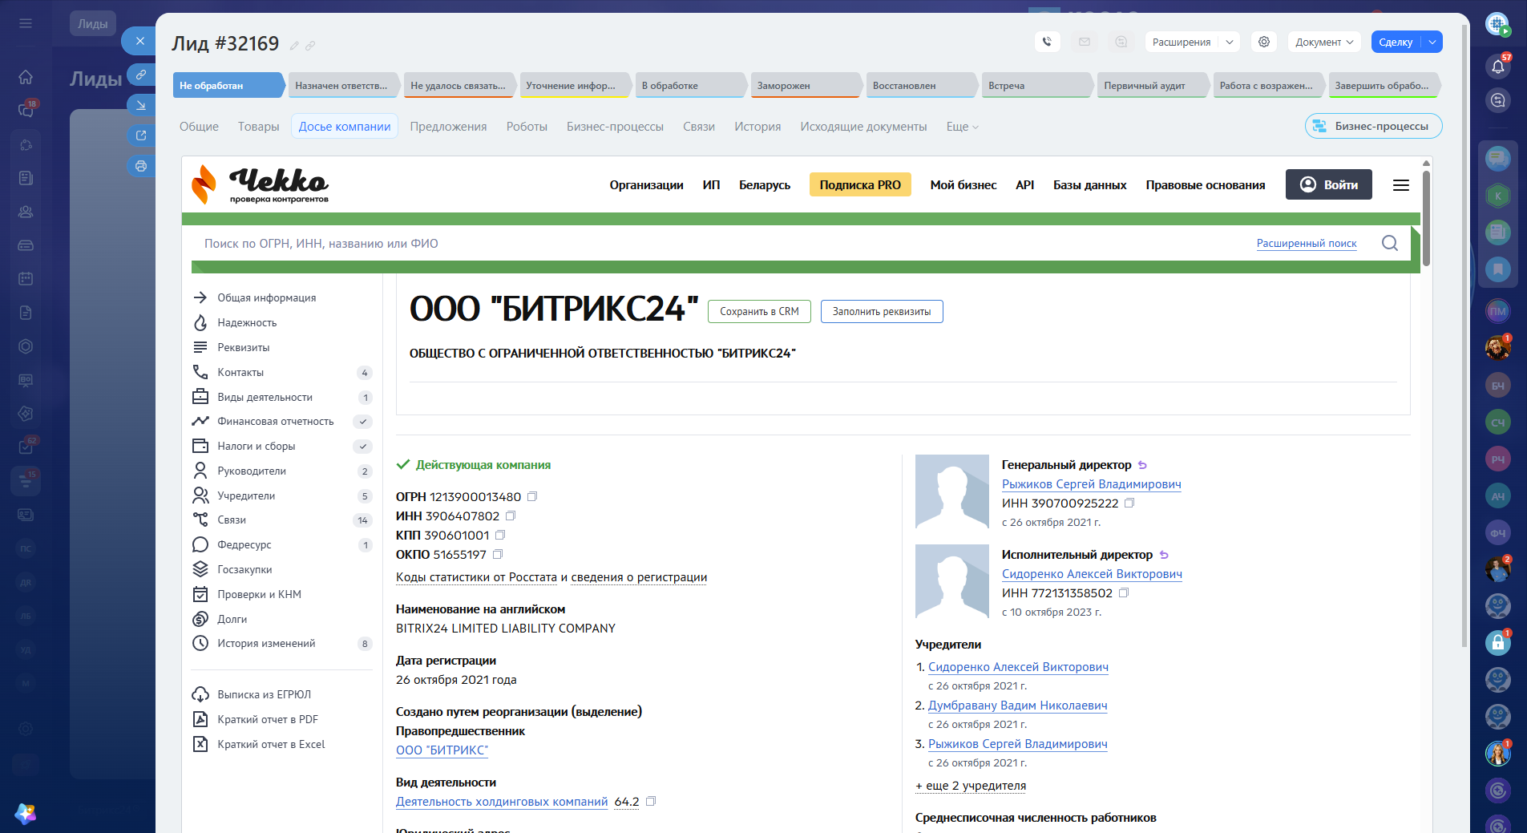1527x833 pixels.
Task: Open the Чекко hamburger menu
Action: (1401, 185)
